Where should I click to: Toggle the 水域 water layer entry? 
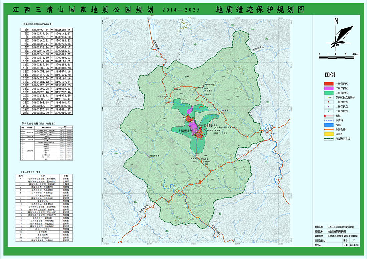[328, 125]
